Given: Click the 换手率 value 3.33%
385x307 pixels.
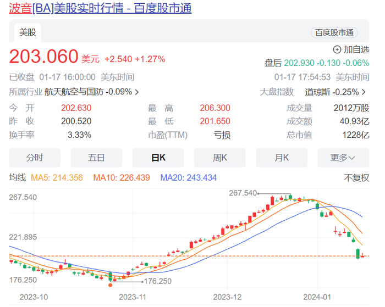Looking at the screenshot, I should pyautogui.click(x=80, y=135).
